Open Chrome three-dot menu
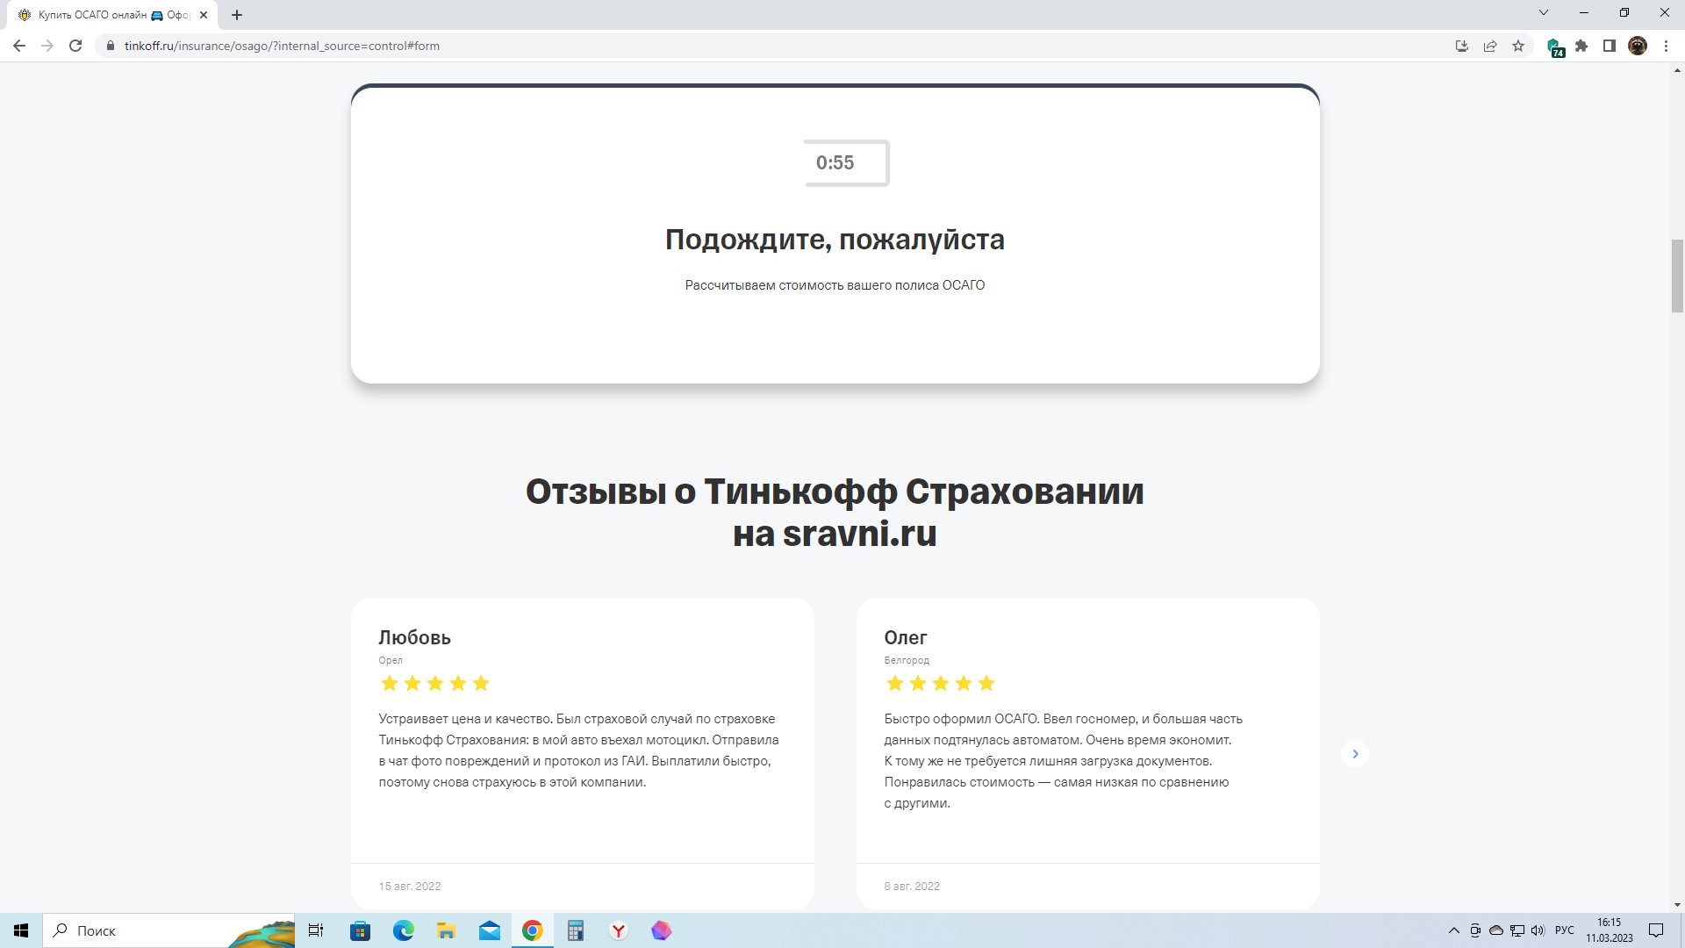 coord(1666,46)
